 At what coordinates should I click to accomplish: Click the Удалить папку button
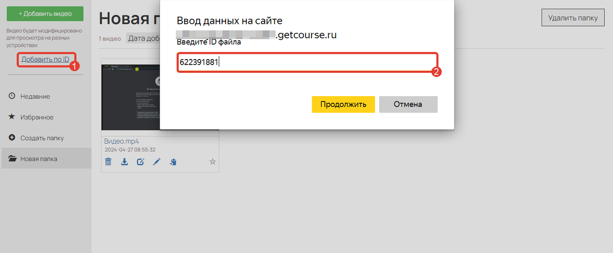(x=573, y=18)
